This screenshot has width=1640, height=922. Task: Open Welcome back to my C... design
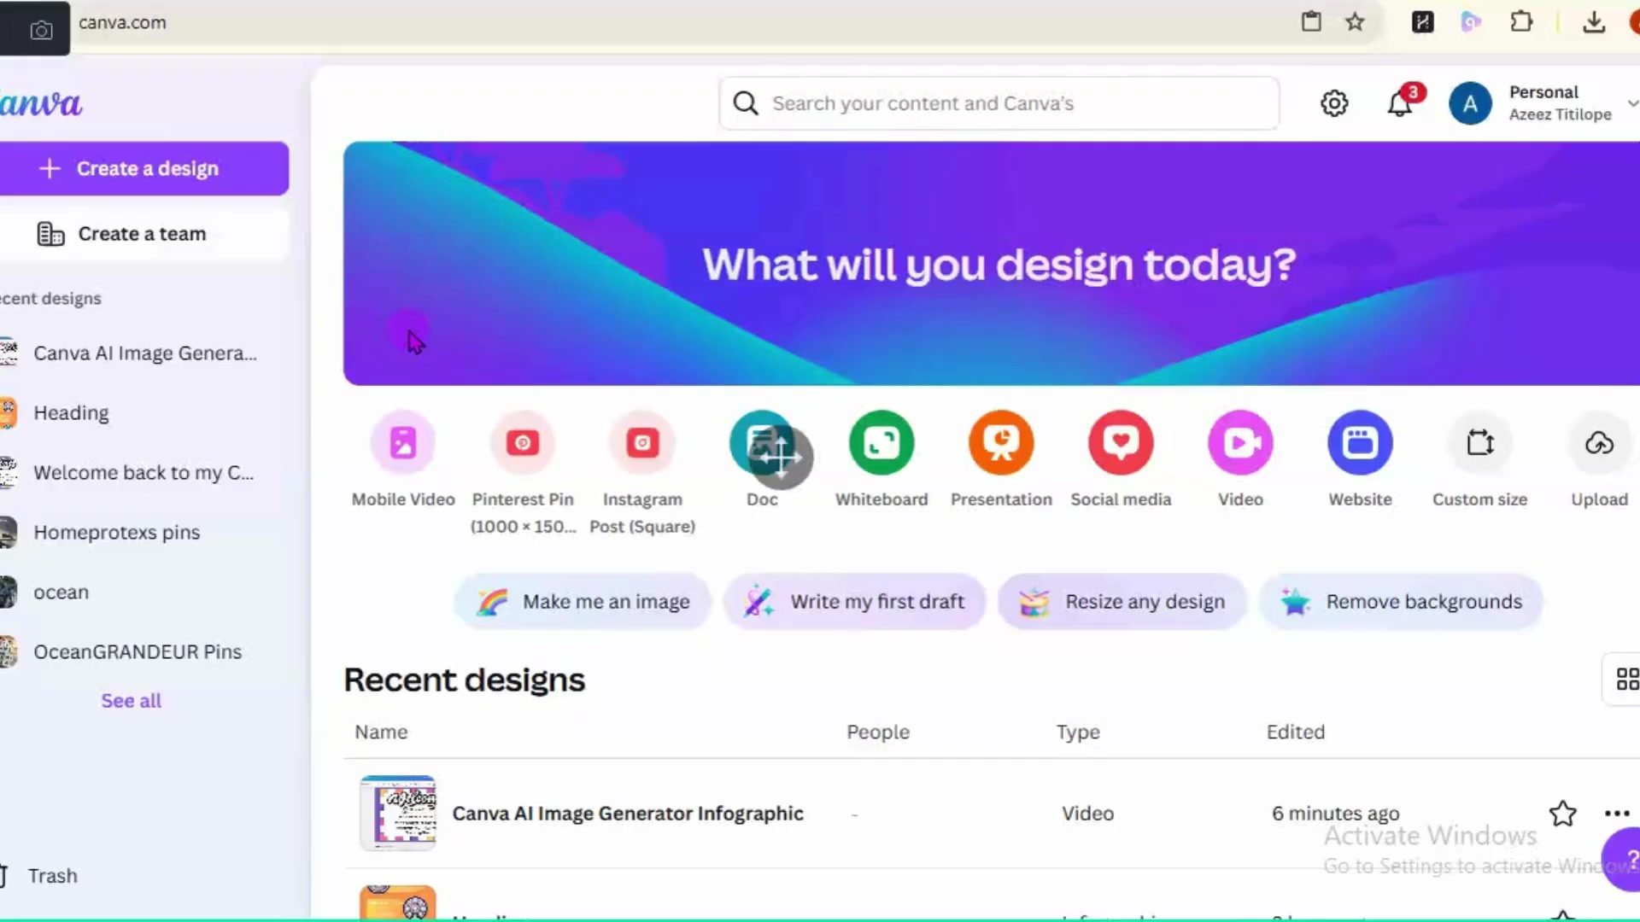144,473
